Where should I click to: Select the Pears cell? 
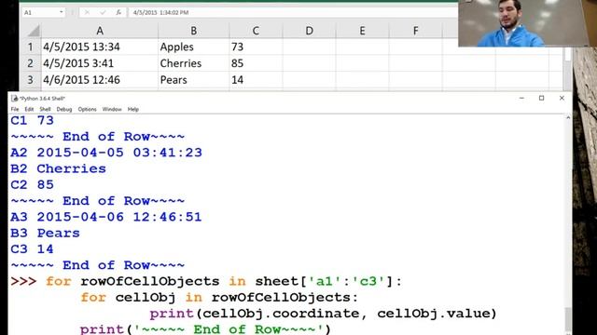194,80
